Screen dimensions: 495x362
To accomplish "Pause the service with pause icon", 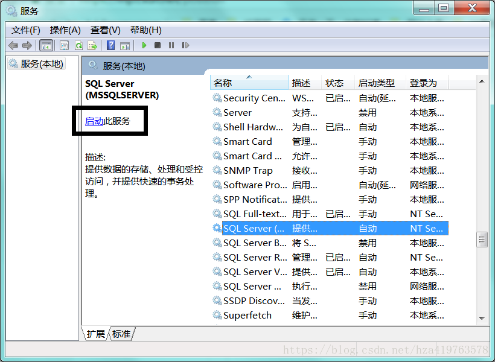I will point(171,45).
